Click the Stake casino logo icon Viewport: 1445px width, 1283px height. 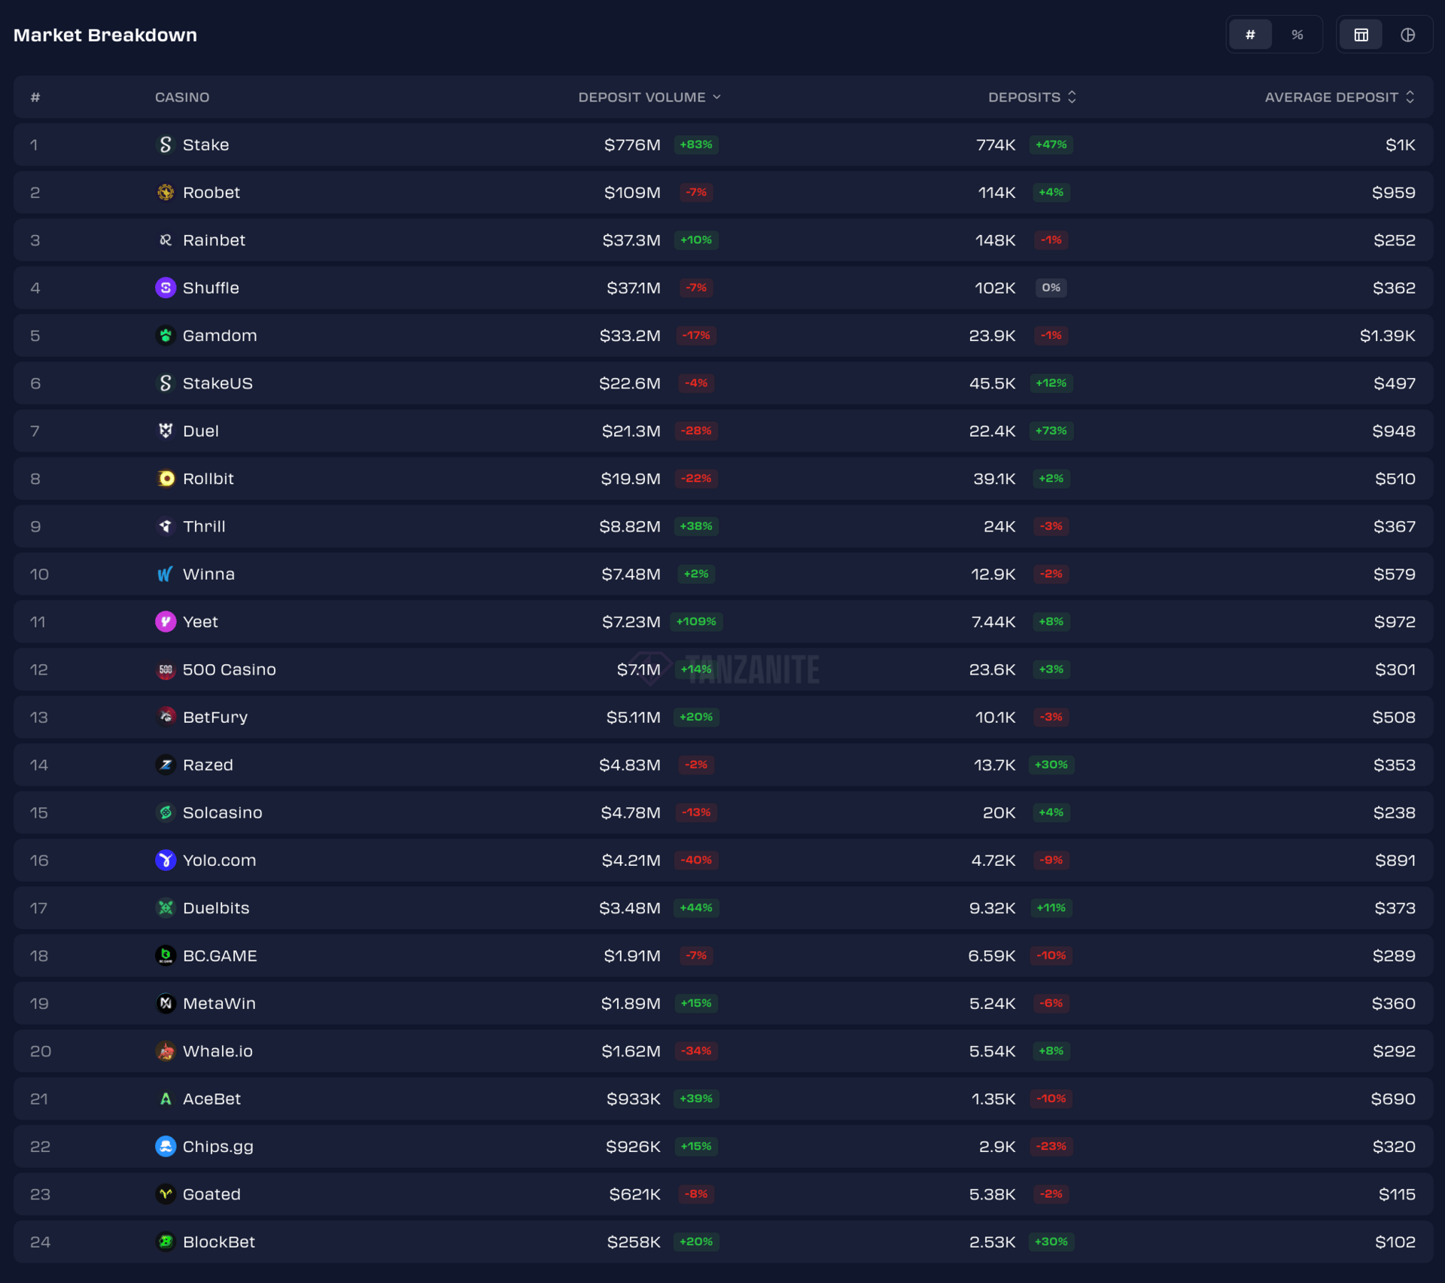(166, 145)
